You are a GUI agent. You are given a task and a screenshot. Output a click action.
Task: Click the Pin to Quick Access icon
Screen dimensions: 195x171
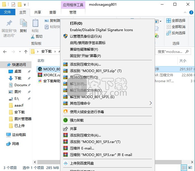(x=9, y=23)
